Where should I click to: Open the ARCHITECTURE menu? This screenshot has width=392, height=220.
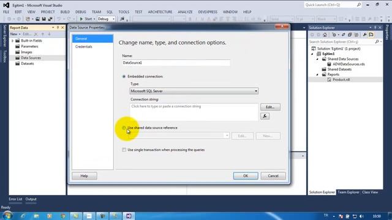click(160, 12)
